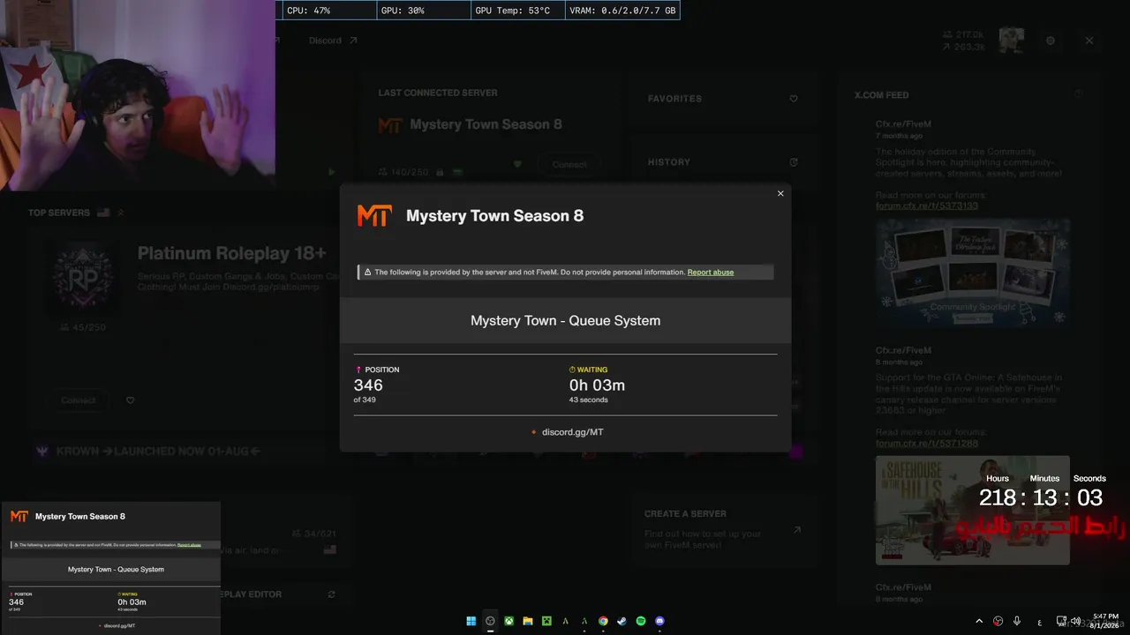Viewport: 1130px width, 635px height.
Task: Click the Platinum Roleplay server logo
Action: (x=81, y=277)
